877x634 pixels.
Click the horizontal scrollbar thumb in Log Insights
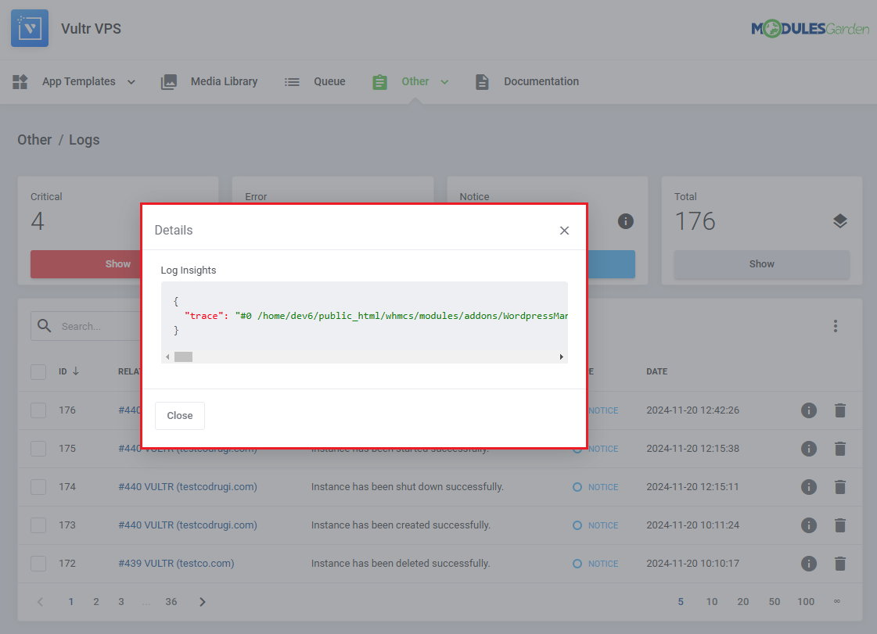pyautogui.click(x=183, y=356)
